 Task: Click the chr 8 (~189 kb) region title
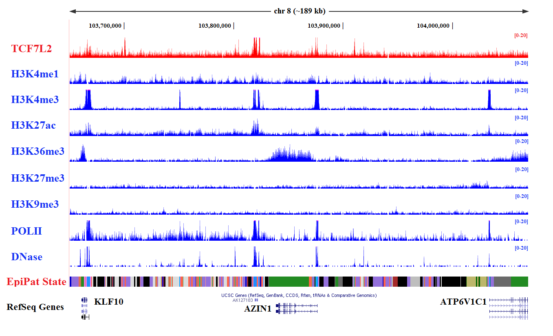click(x=299, y=11)
